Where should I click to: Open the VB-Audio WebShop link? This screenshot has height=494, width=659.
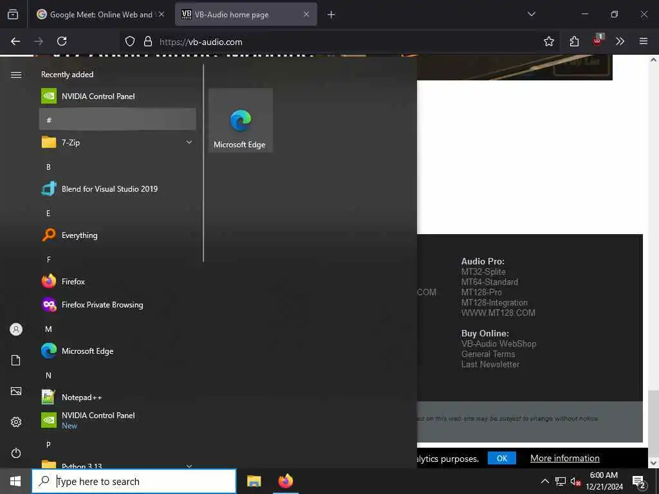[499, 343]
